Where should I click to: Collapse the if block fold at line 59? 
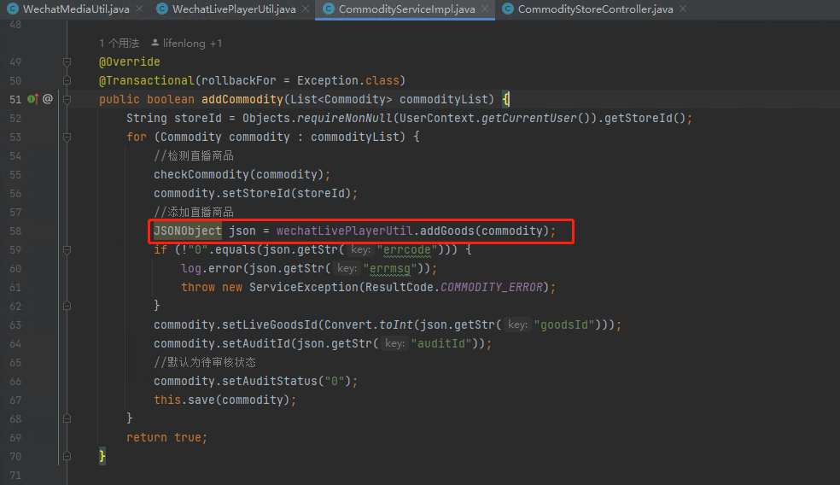(67, 249)
